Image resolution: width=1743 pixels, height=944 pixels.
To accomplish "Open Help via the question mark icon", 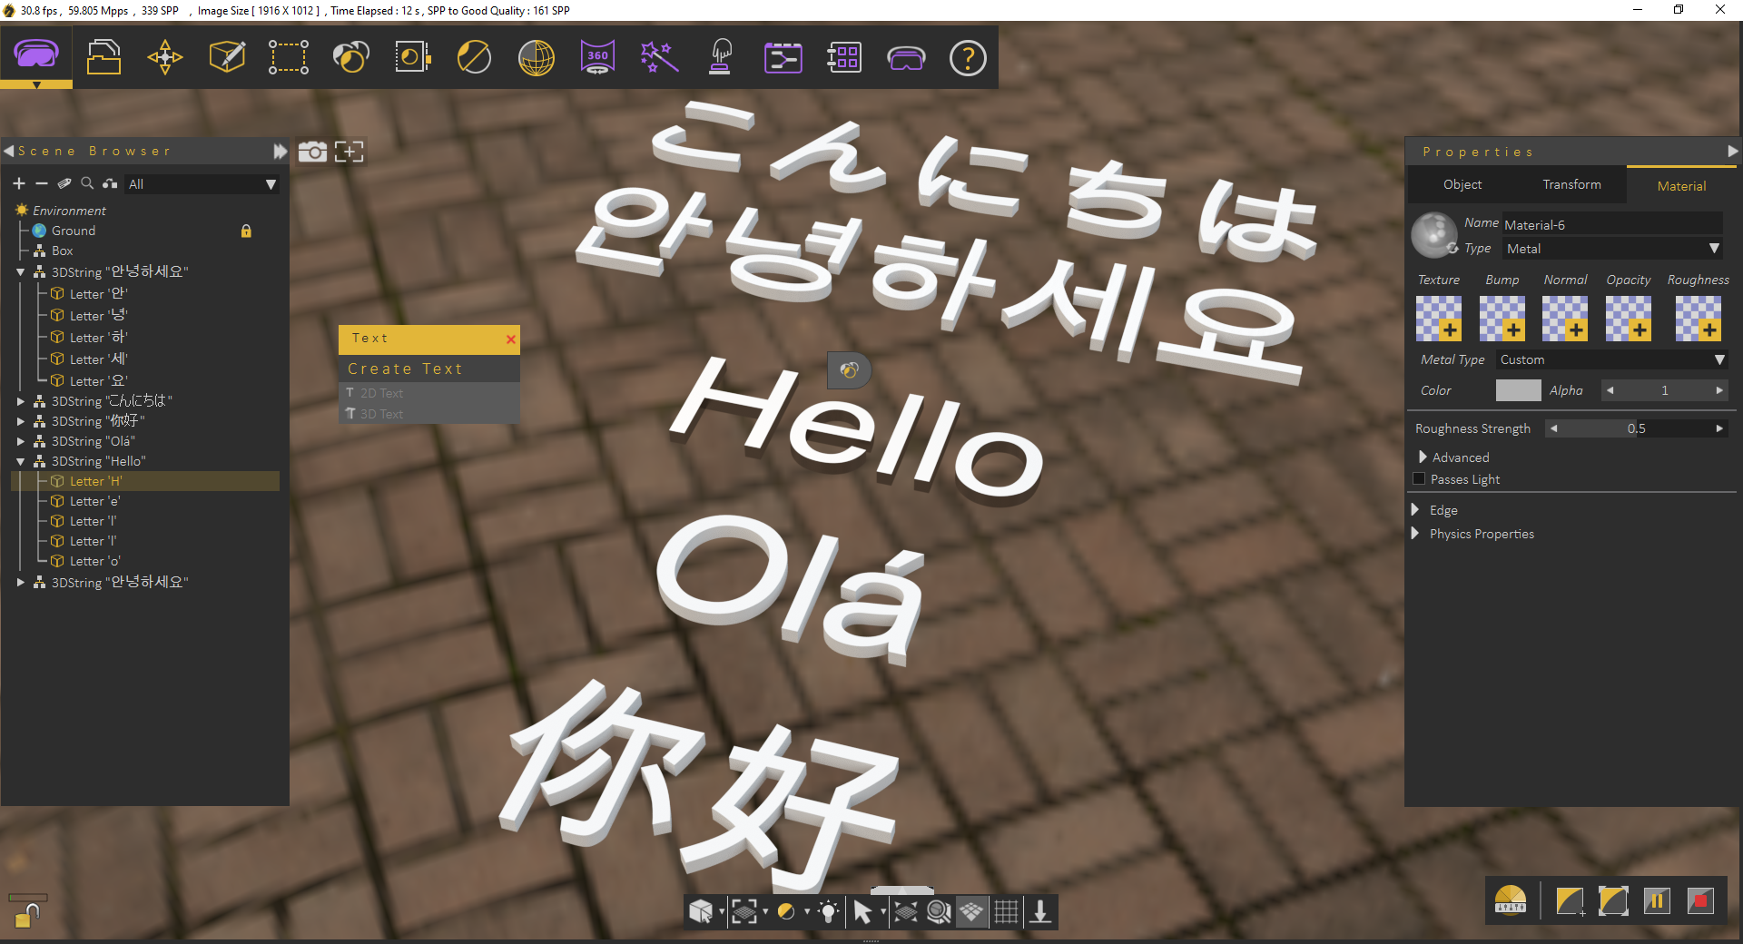I will tap(967, 57).
